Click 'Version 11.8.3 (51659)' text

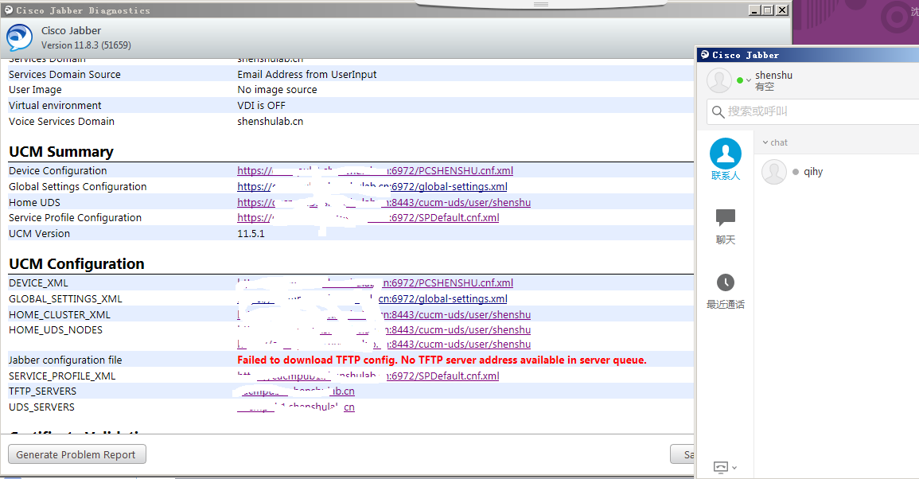coord(86,45)
